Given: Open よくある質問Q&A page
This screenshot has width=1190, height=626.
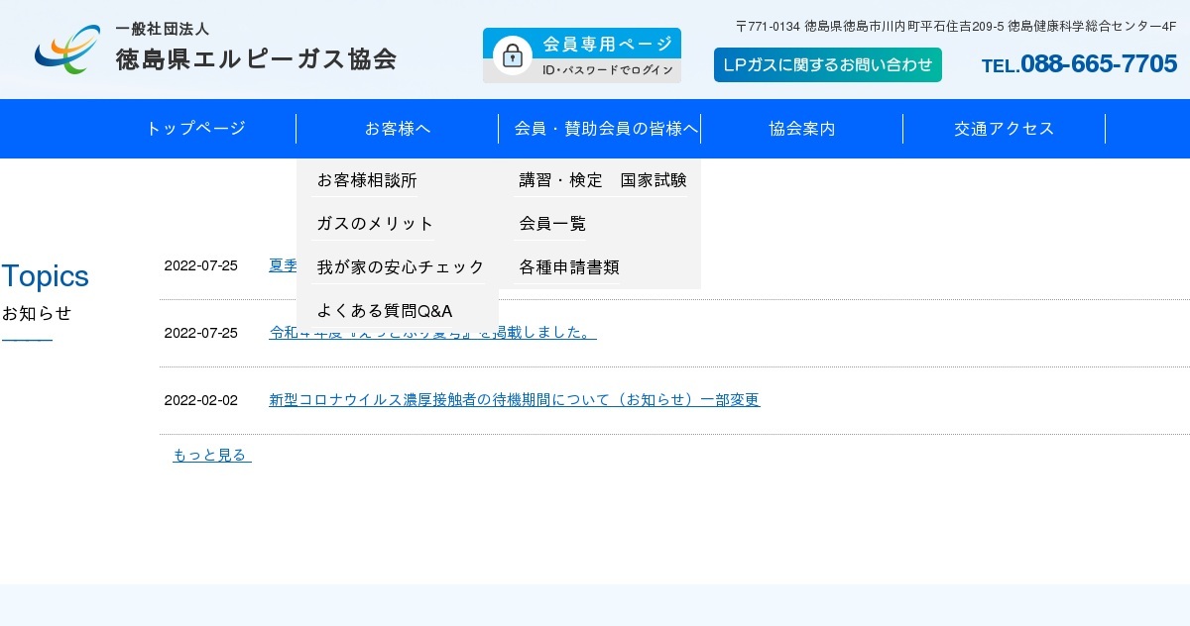Looking at the screenshot, I should 385,310.
